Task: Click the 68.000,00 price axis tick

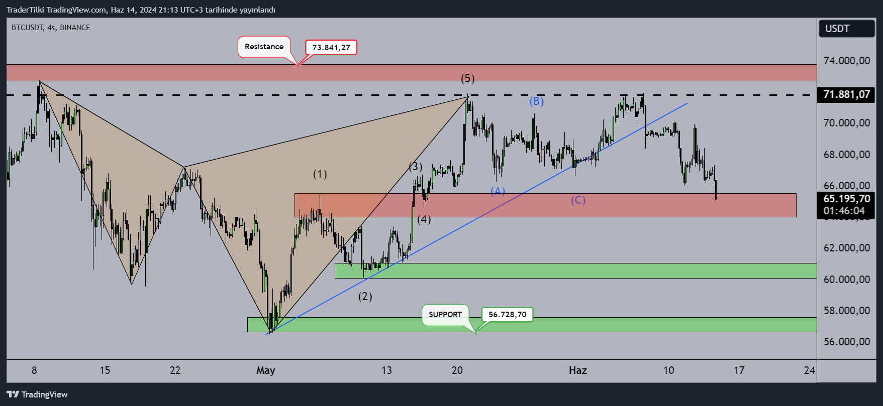Action: pos(847,155)
